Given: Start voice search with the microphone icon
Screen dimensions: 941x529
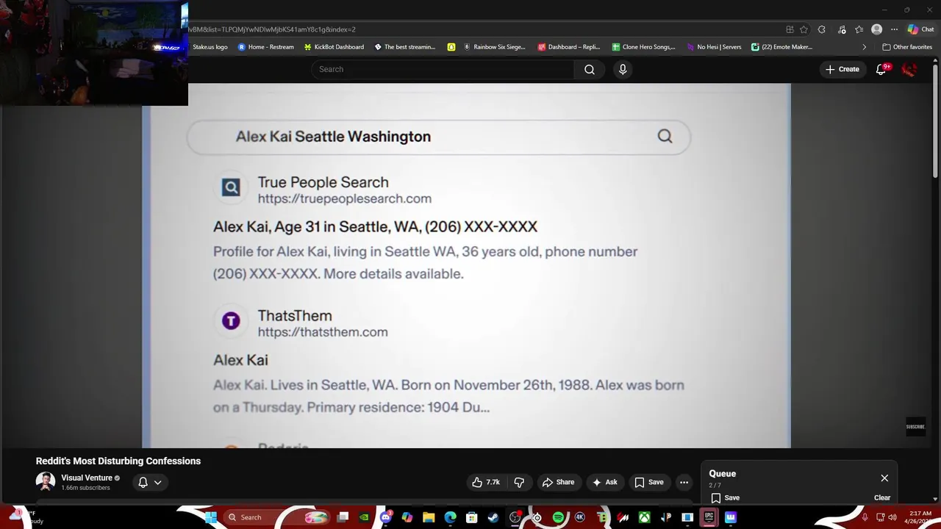Looking at the screenshot, I should (x=623, y=69).
